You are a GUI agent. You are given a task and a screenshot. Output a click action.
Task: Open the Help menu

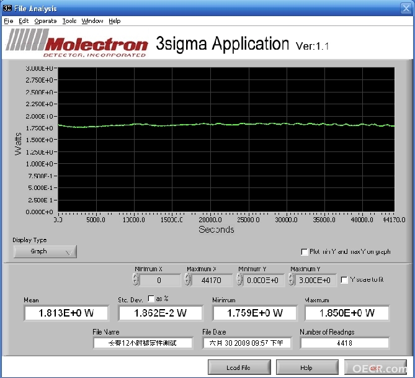click(x=114, y=21)
